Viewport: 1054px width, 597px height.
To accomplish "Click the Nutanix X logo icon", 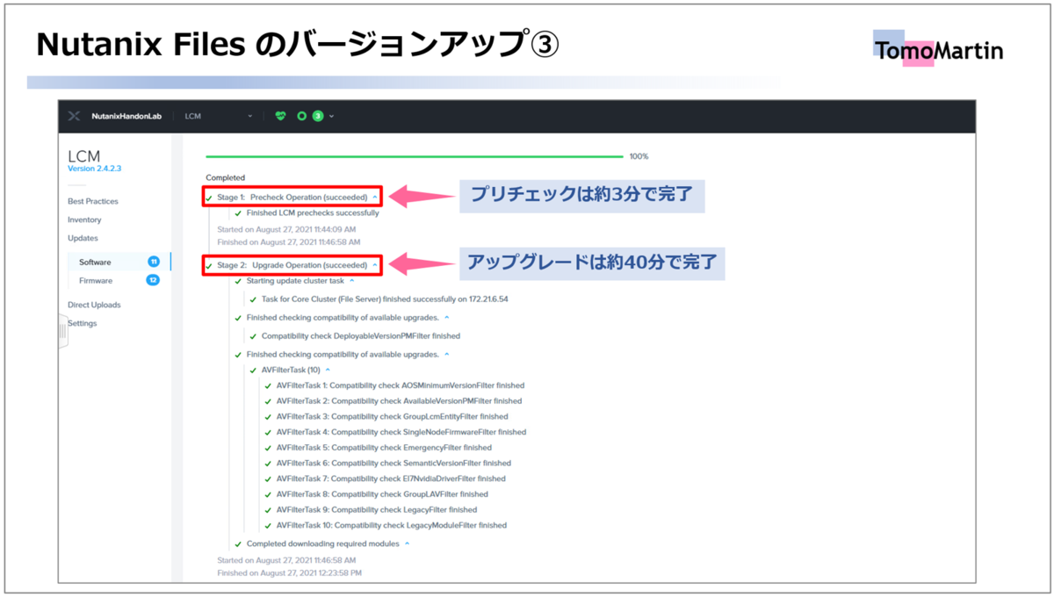I will pos(74,116).
